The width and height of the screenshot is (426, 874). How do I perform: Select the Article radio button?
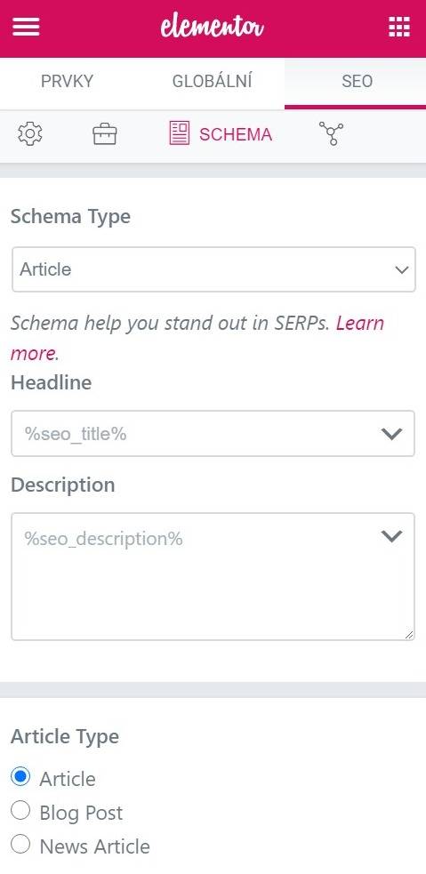[x=20, y=776]
